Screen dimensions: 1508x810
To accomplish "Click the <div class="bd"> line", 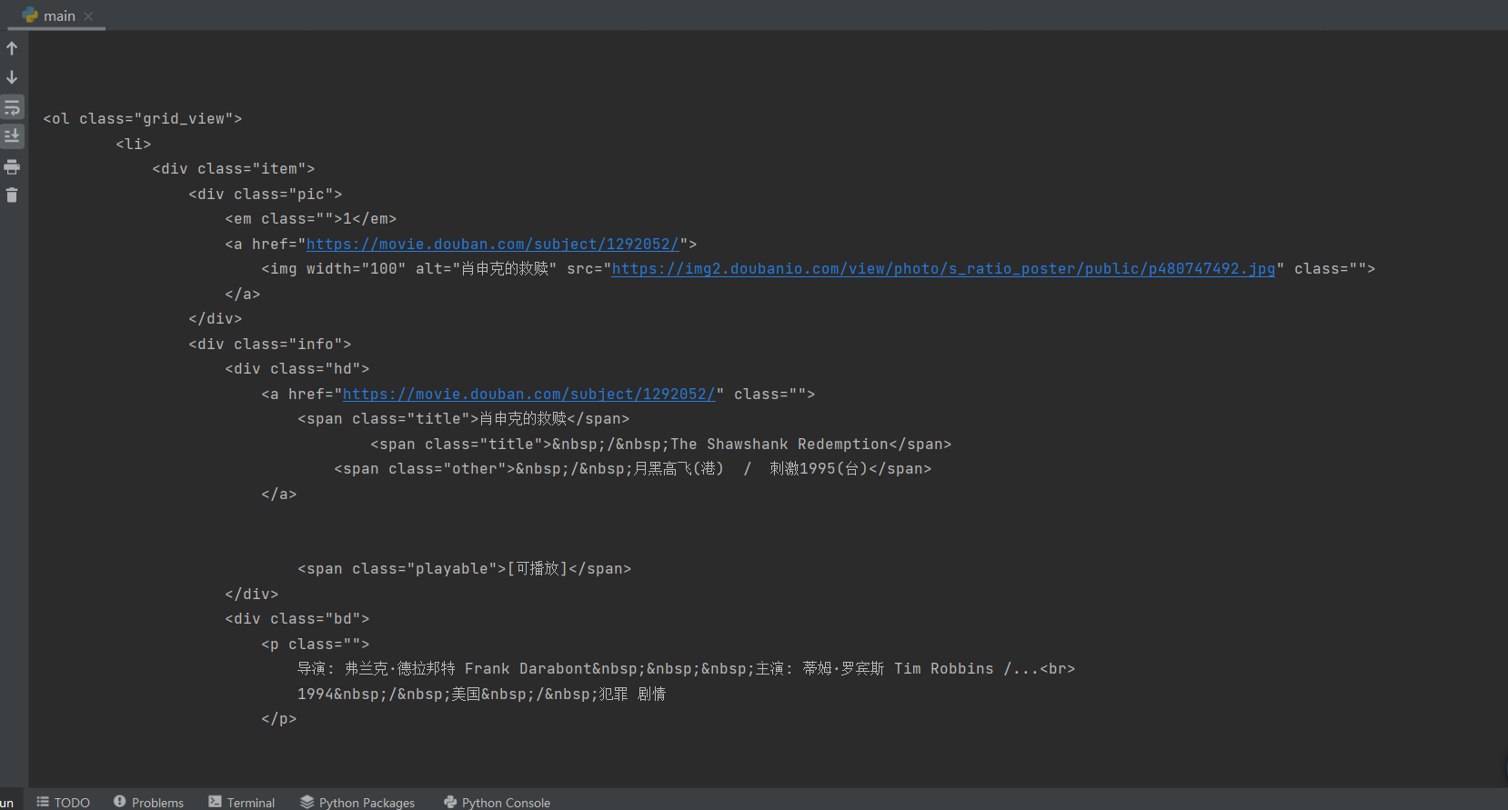I will coord(297,619).
